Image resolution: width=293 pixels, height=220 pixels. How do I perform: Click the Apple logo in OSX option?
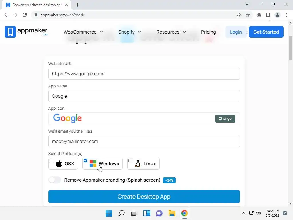59,164
